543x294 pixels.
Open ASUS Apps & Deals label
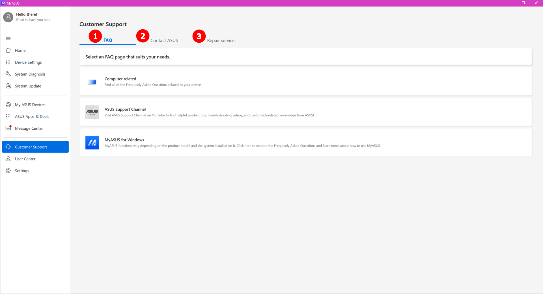point(32,117)
